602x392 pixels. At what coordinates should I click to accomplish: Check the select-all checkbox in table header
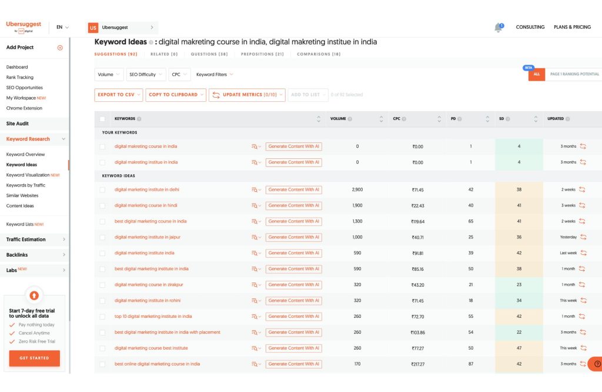(103, 118)
